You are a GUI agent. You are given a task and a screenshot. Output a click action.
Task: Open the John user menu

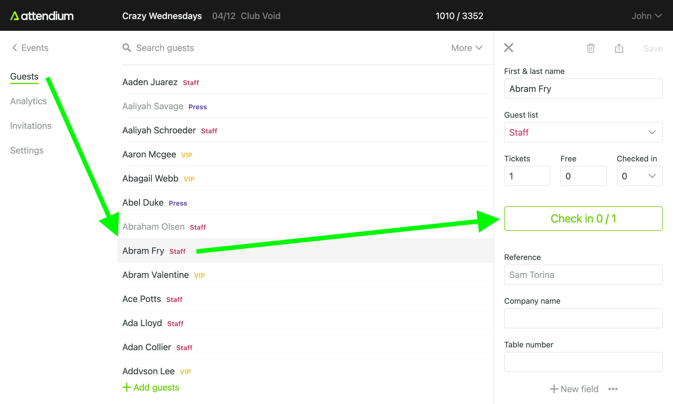click(646, 16)
